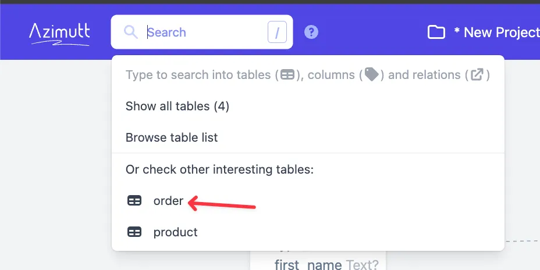The width and height of the screenshot is (540, 270).
Task: Select the first_name column name
Action: 308,265
